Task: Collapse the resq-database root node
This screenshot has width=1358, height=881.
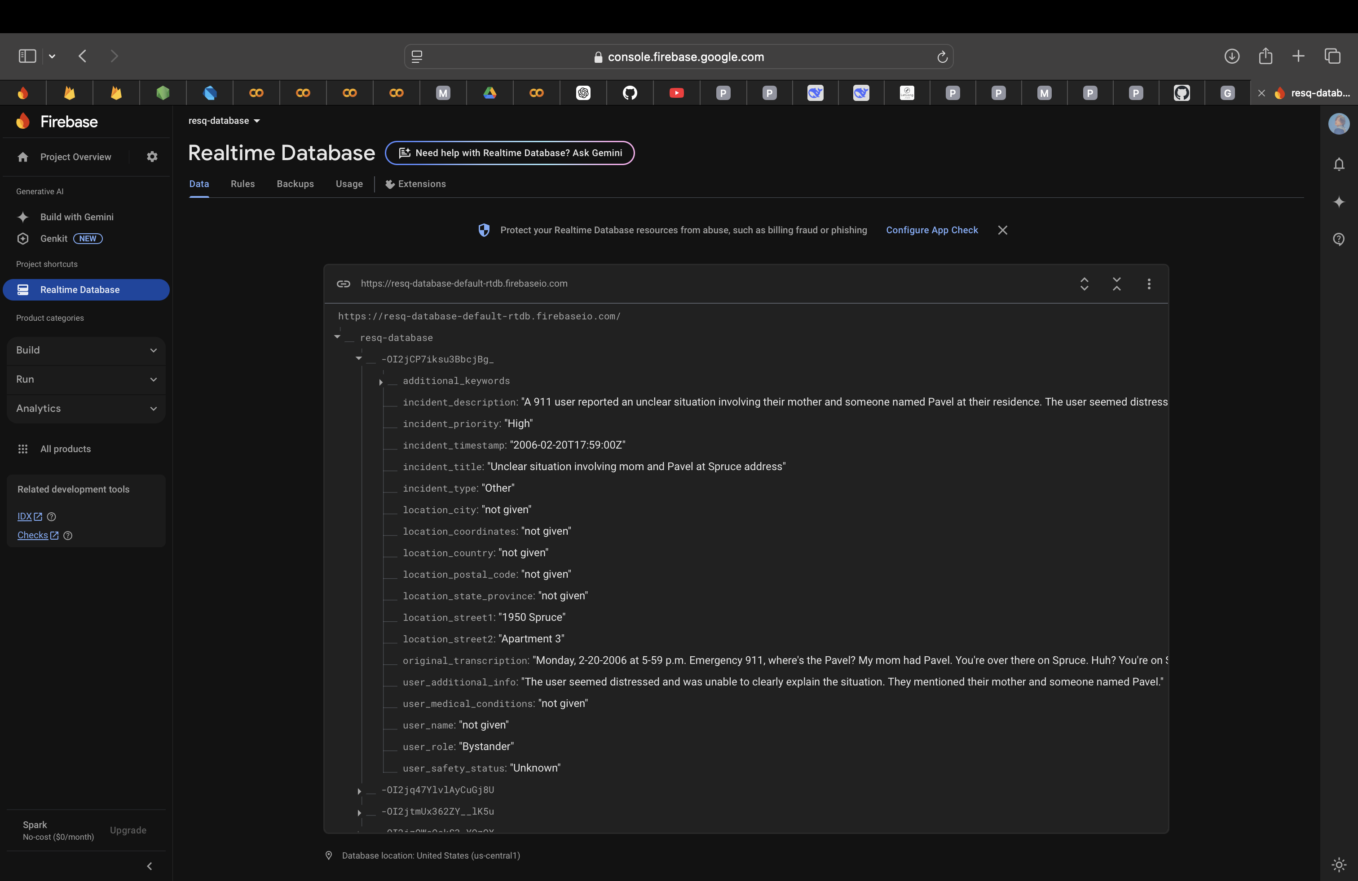Action: click(337, 337)
